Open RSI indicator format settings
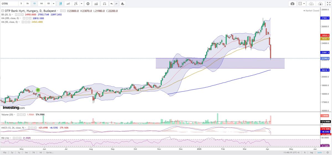Screen dimensions: 332x155 [x=17, y=138]
